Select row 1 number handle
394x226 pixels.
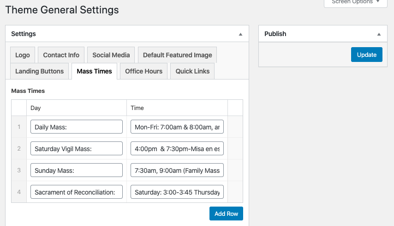coord(19,127)
